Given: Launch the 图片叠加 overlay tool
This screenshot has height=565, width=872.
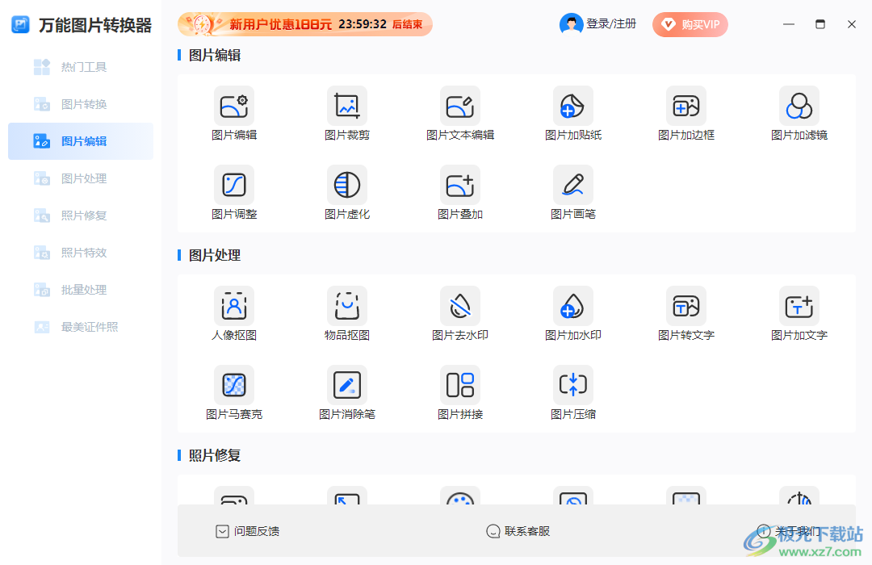Looking at the screenshot, I should pos(459,192).
